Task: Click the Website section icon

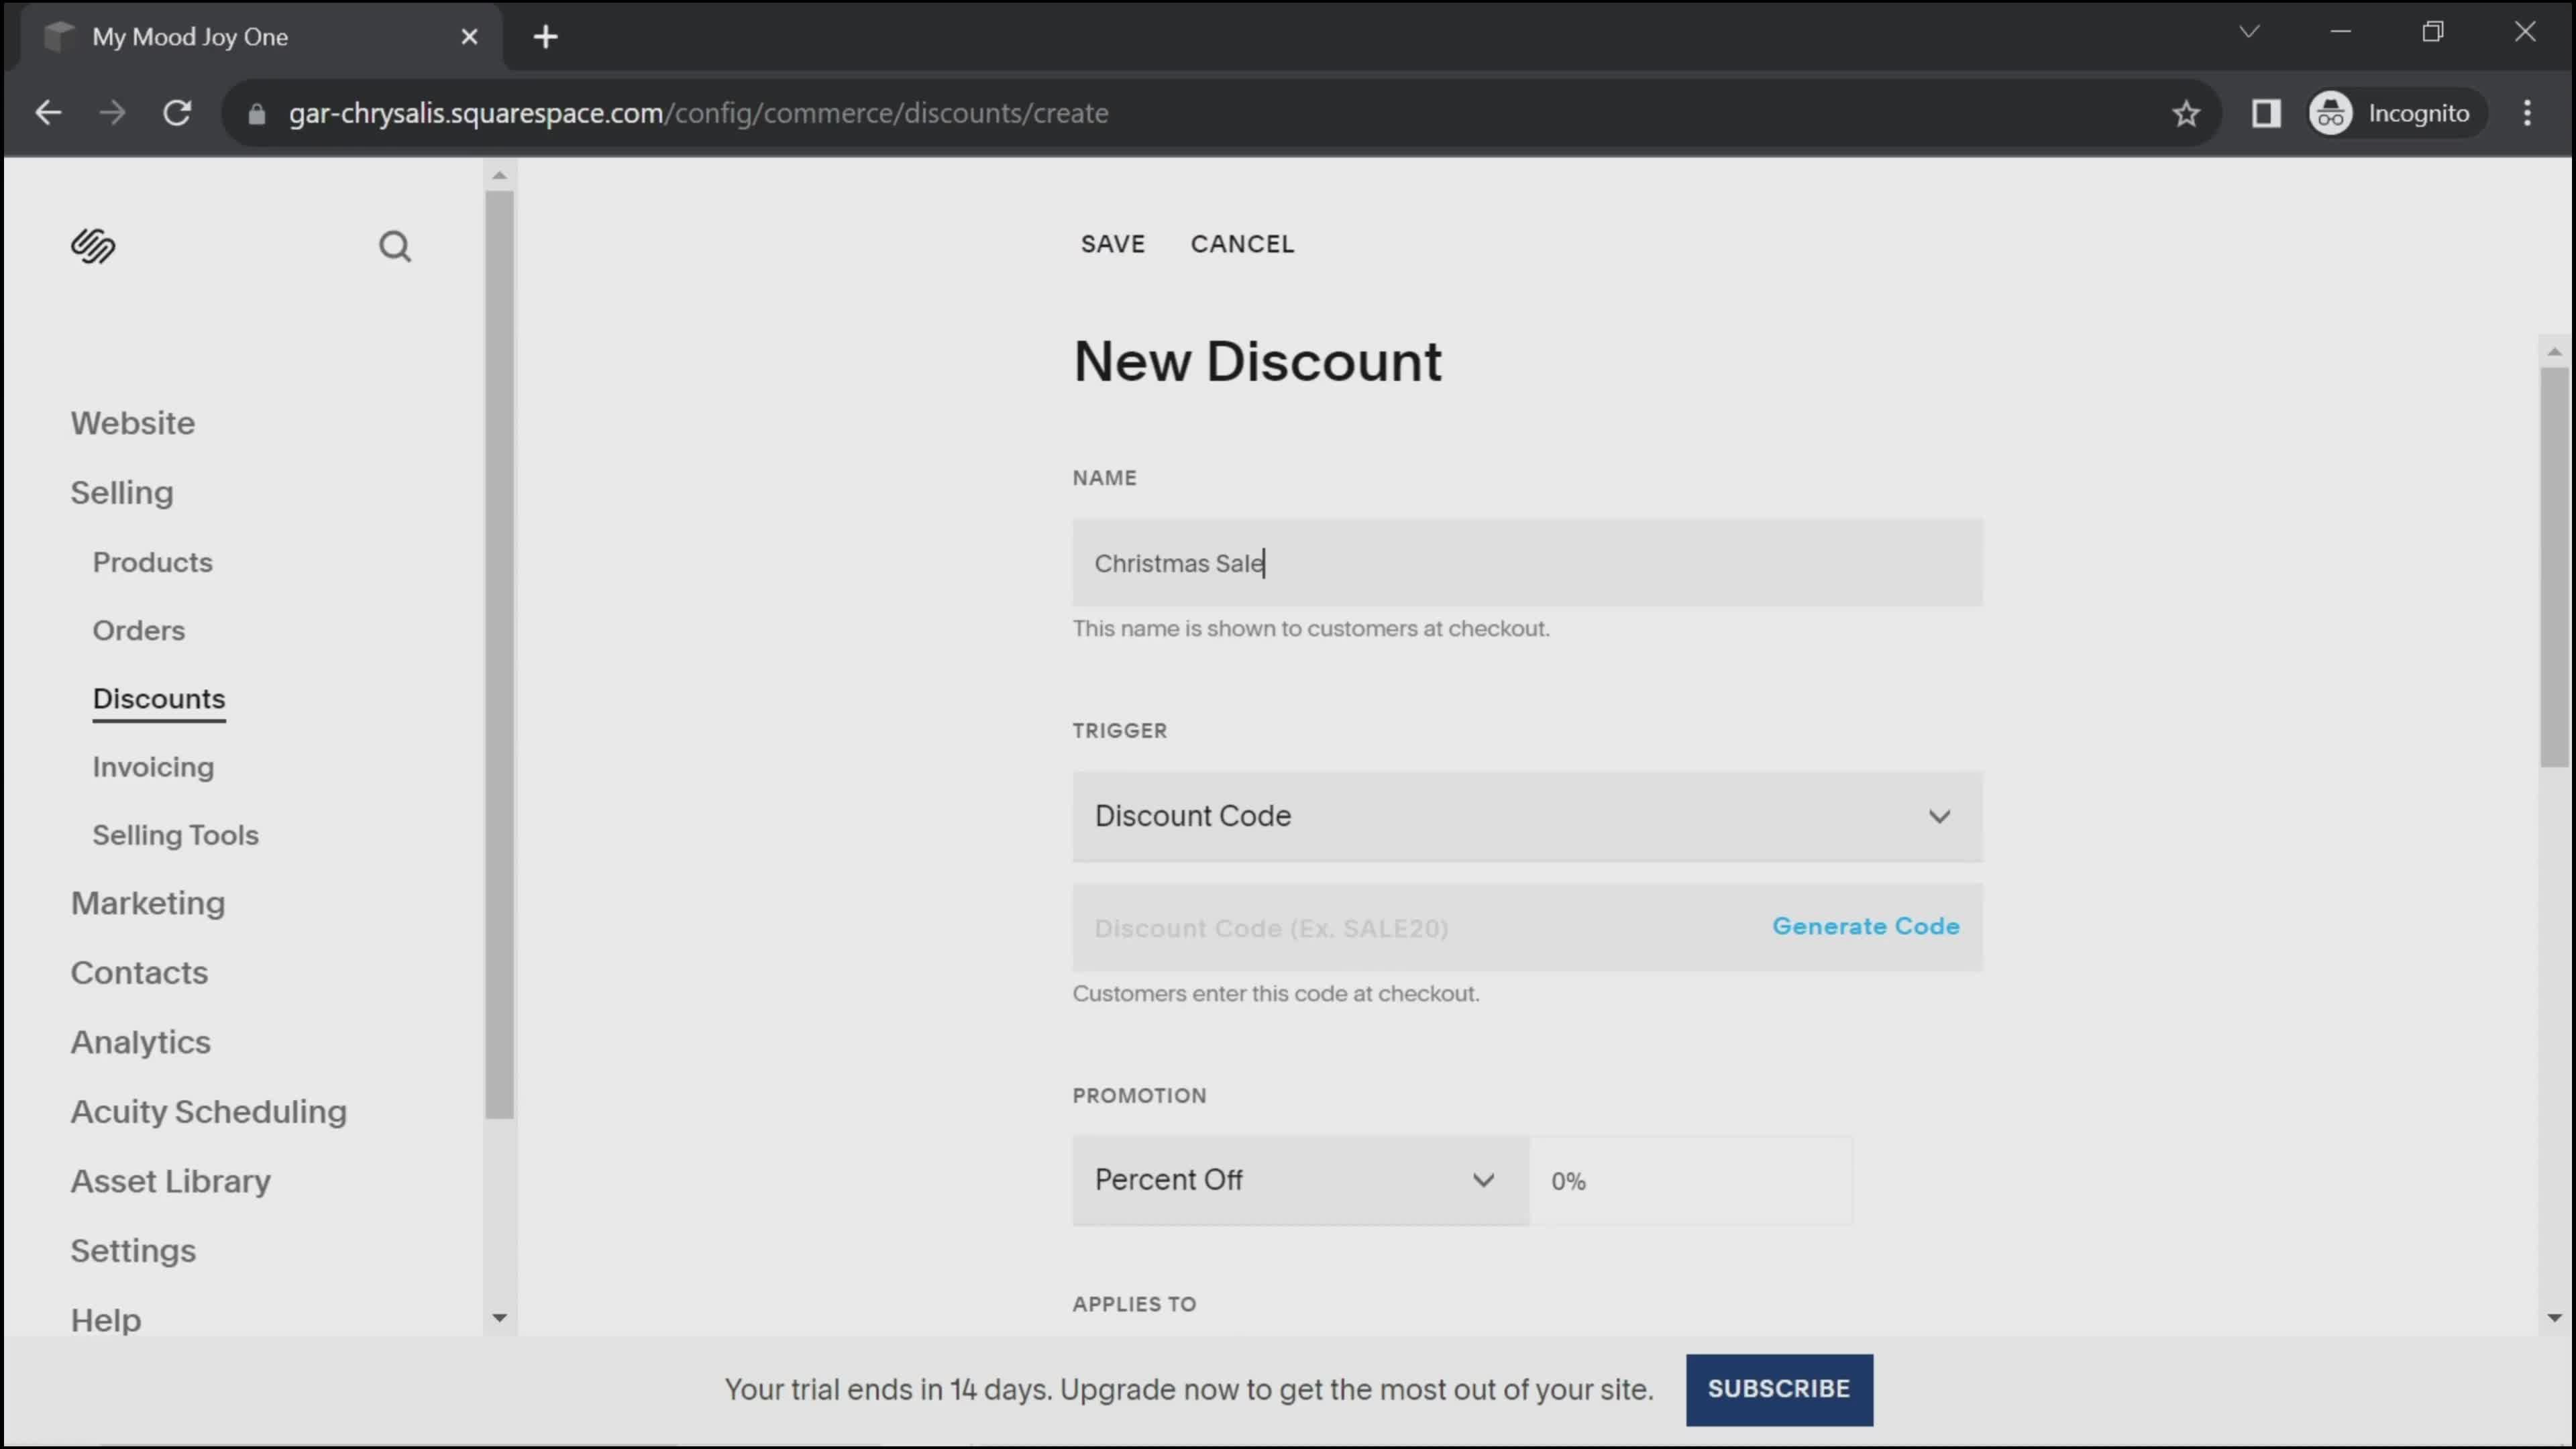Action: tap(133, 423)
